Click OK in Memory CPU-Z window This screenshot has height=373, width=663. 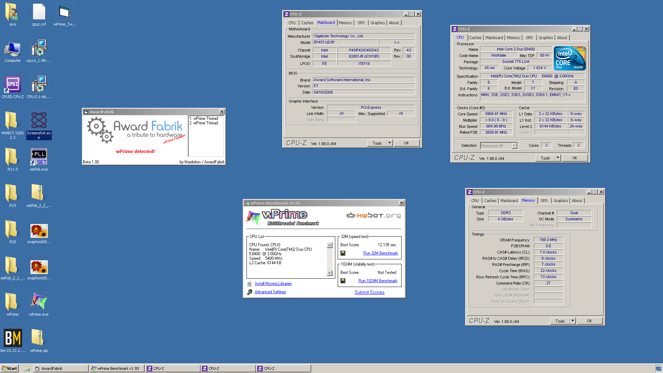point(589,321)
